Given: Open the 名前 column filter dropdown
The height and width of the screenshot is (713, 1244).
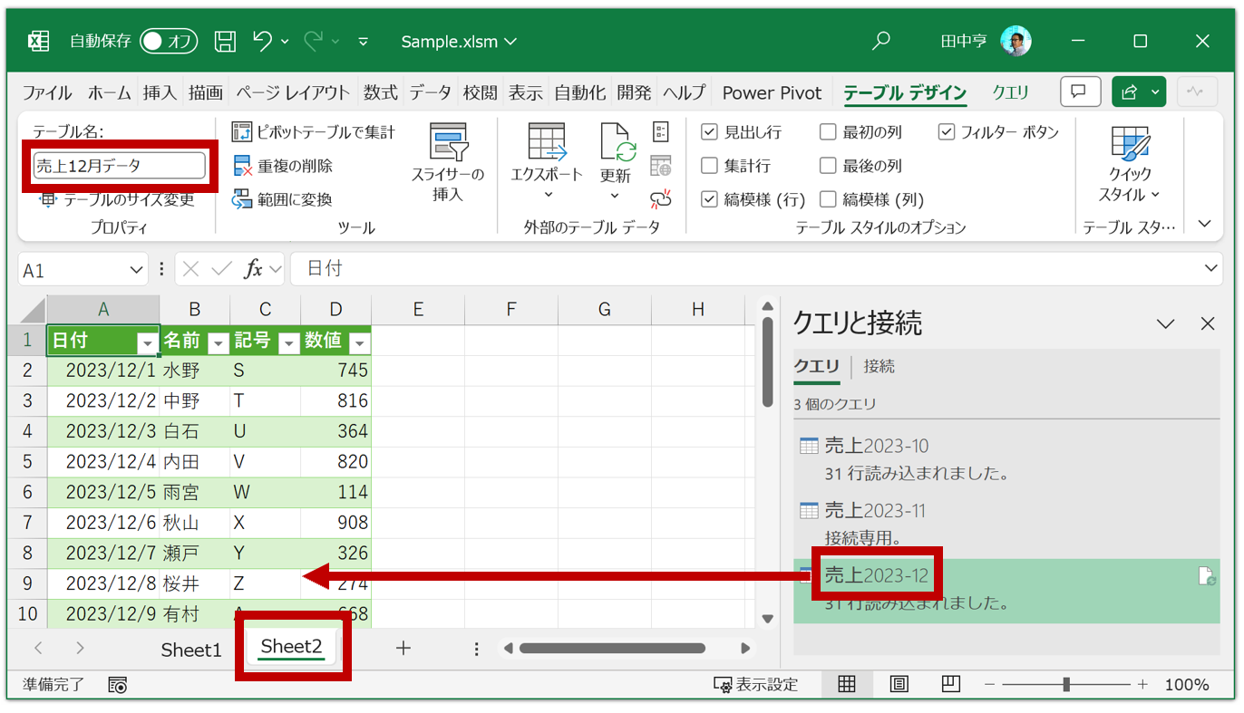Looking at the screenshot, I should 218,342.
